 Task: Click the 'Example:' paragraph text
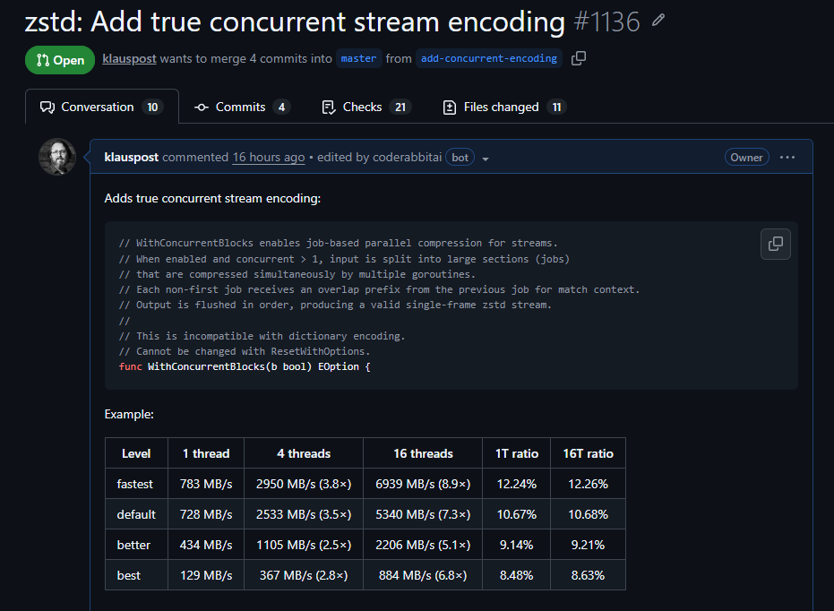(129, 414)
